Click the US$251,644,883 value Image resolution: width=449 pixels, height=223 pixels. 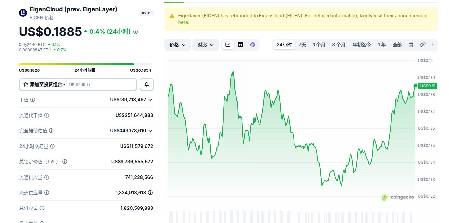coord(134,115)
